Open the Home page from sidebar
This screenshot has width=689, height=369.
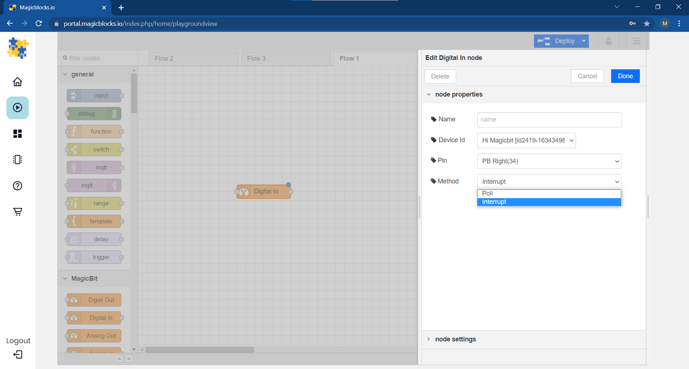tap(17, 82)
